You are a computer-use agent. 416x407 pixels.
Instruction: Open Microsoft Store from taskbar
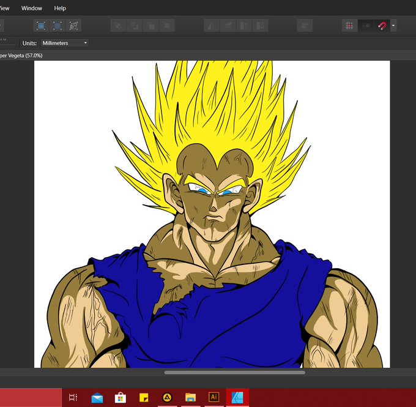(x=121, y=398)
